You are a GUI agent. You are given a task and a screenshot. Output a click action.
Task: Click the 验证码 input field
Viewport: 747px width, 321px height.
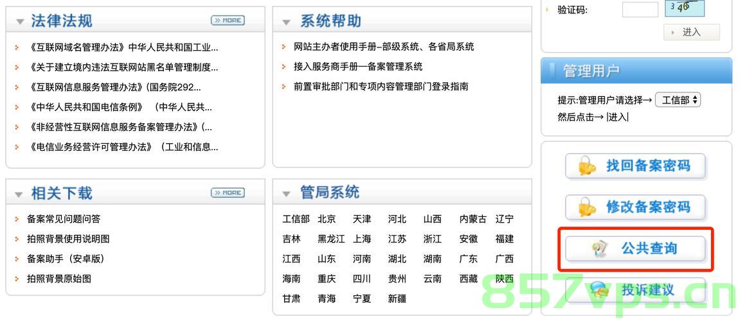click(x=640, y=10)
